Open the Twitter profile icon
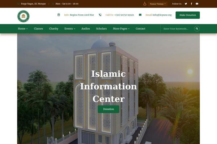The image size is (217, 144). (186, 4)
